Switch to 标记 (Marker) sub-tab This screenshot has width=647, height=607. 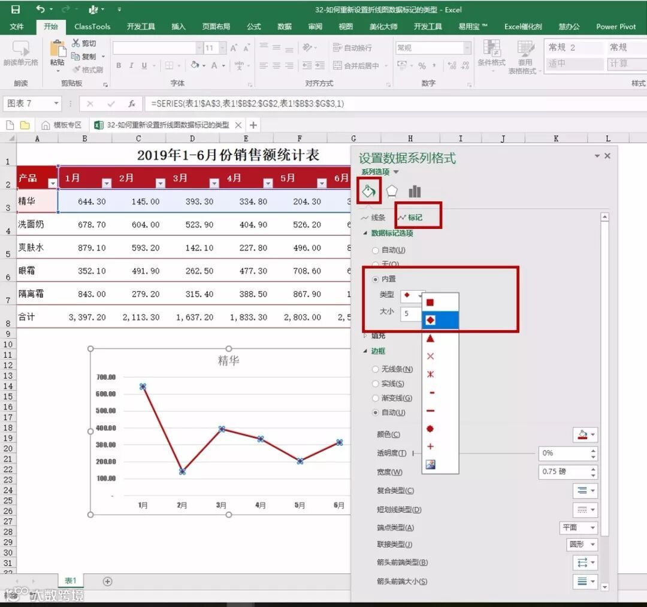410,218
